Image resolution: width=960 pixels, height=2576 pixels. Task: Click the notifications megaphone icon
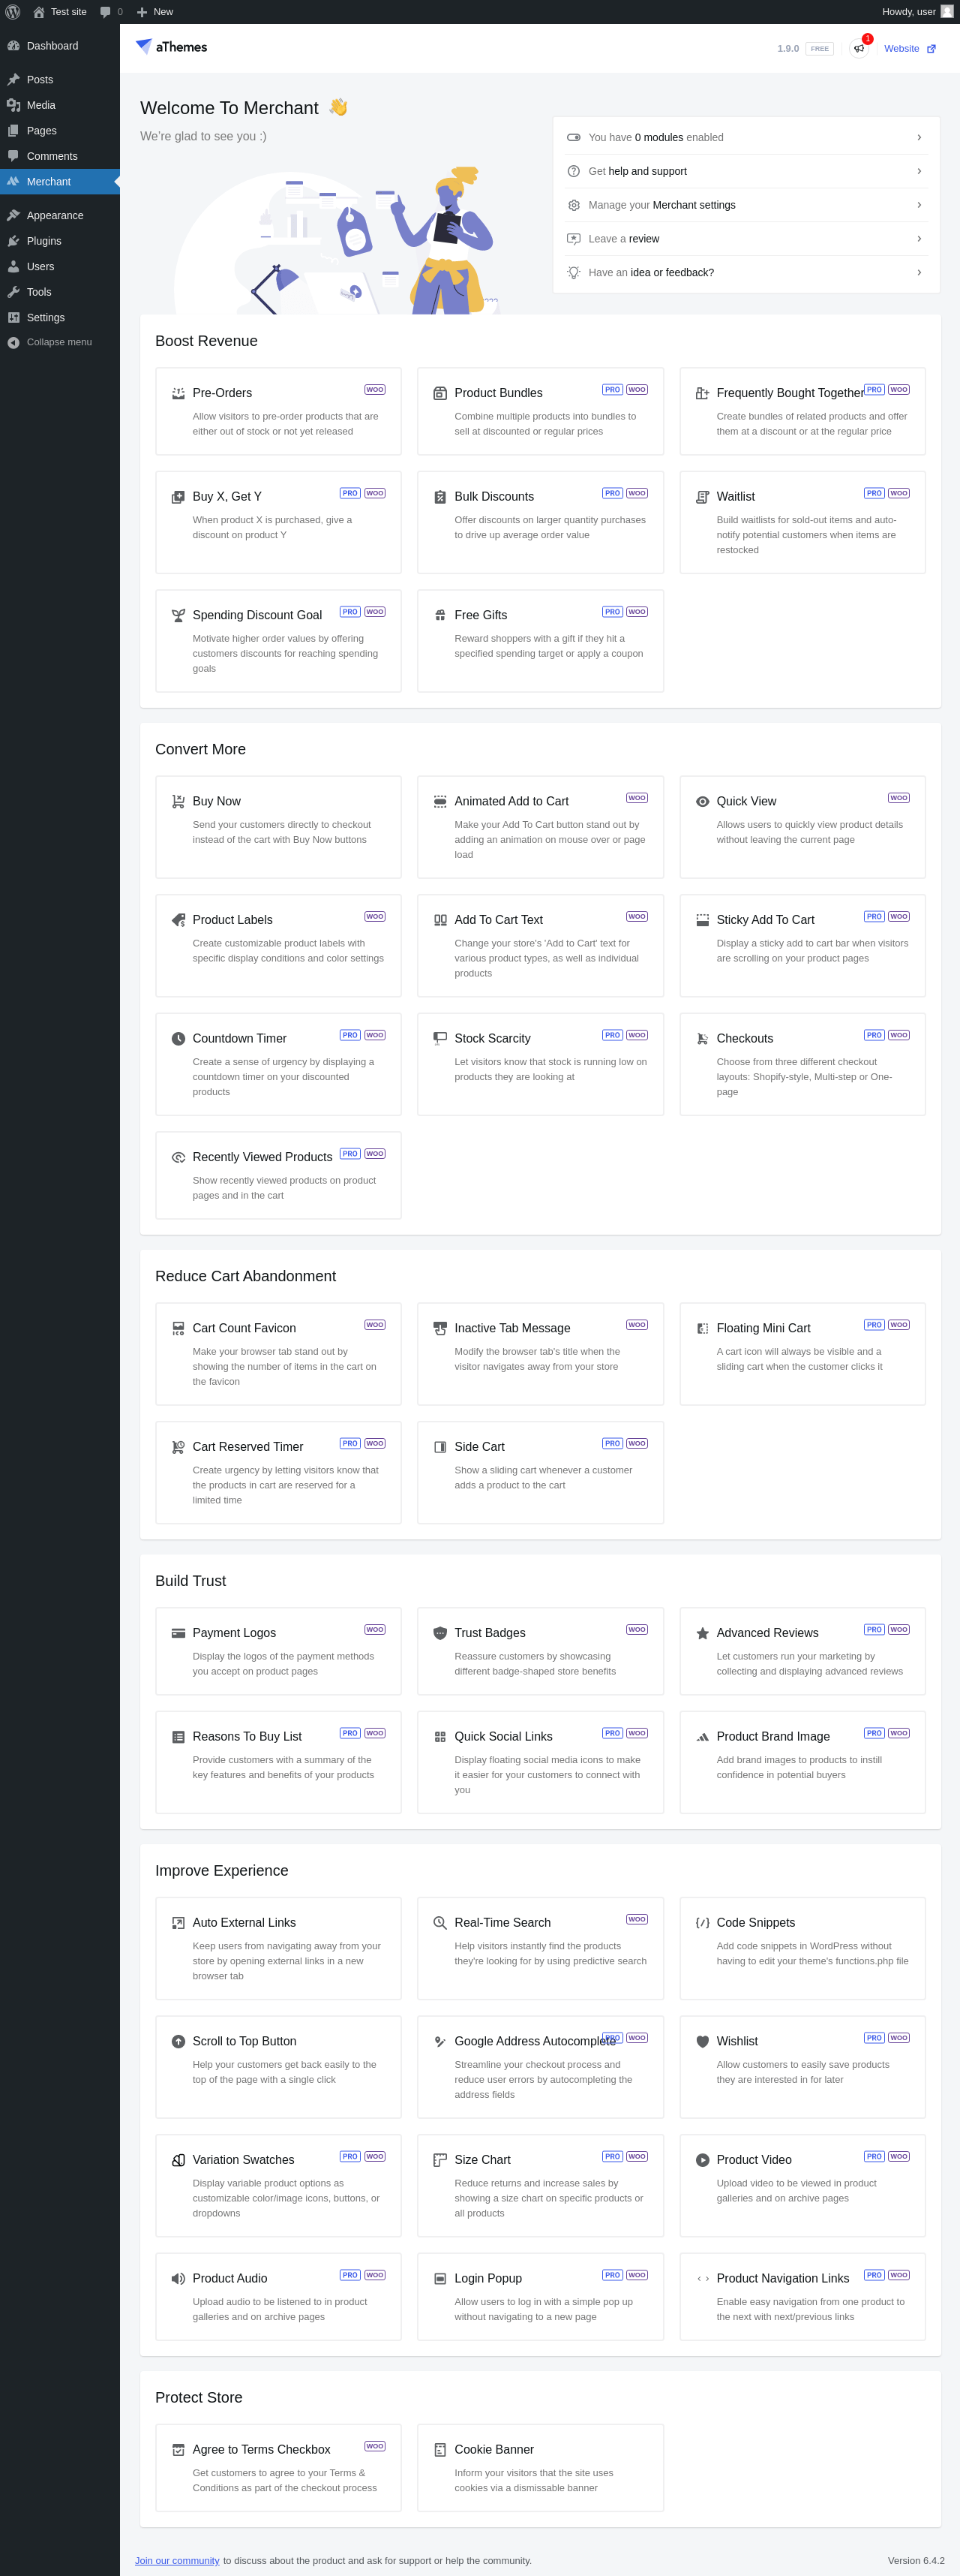pos(859,48)
